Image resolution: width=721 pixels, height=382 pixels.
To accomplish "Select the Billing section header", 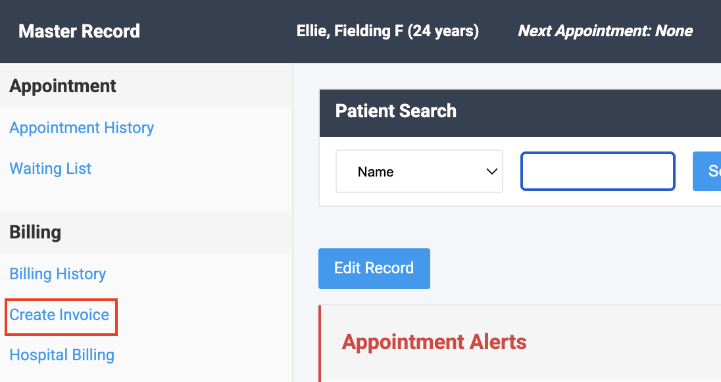I will click(x=35, y=232).
